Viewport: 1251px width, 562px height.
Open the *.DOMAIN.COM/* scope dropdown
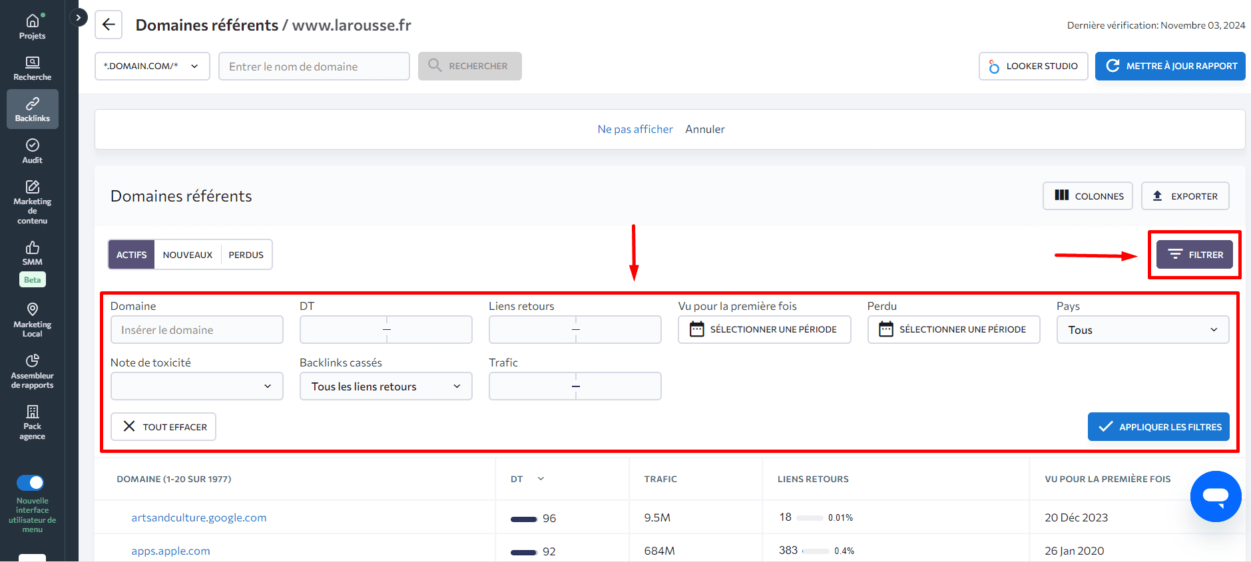tap(152, 67)
